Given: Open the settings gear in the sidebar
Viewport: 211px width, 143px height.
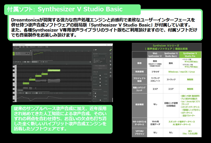Looking at the screenshot, I should click(x=111, y=76).
